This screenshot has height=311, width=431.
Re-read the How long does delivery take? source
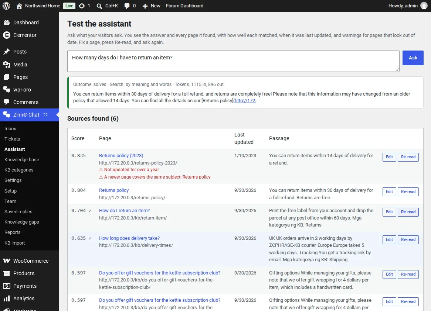[408, 240]
